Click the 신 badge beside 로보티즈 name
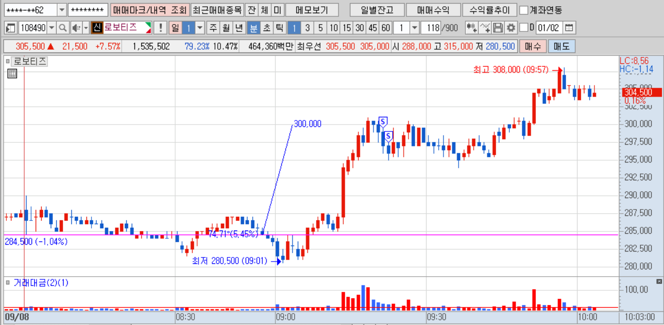This screenshot has width=664, height=325. point(96,28)
